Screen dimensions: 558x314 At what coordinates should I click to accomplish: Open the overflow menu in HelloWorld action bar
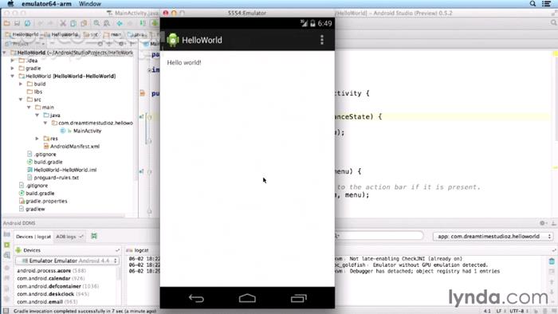[322, 40]
